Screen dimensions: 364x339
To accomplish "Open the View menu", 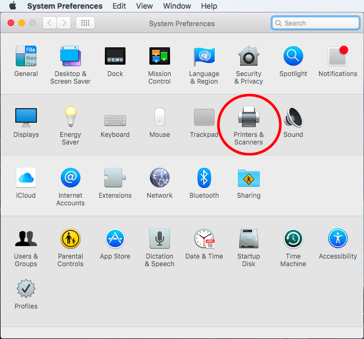I will [145, 6].
